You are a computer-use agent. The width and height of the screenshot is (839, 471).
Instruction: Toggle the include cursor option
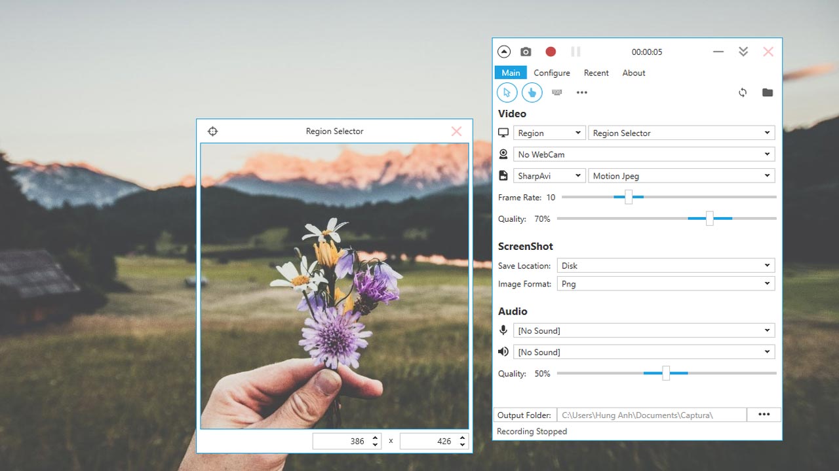[507, 93]
